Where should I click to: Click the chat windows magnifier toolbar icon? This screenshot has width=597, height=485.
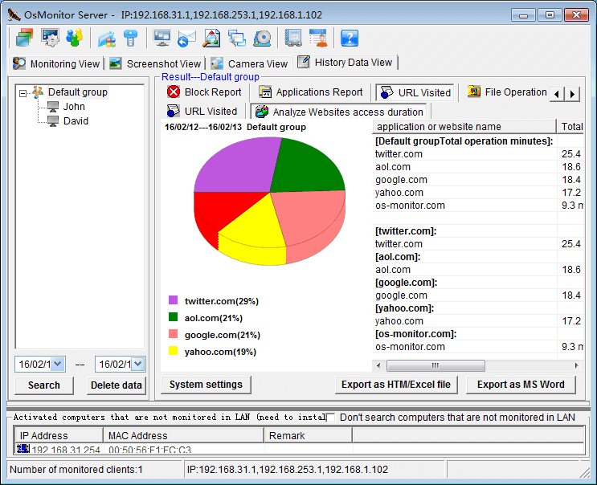237,38
